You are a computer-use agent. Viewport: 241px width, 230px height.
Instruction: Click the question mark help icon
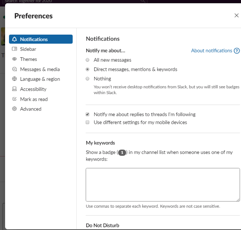tap(237, 51)
